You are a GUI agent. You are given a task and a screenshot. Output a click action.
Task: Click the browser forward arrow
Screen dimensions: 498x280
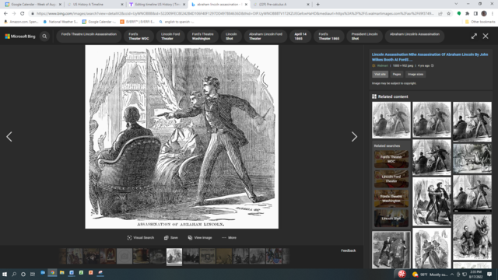14,13
